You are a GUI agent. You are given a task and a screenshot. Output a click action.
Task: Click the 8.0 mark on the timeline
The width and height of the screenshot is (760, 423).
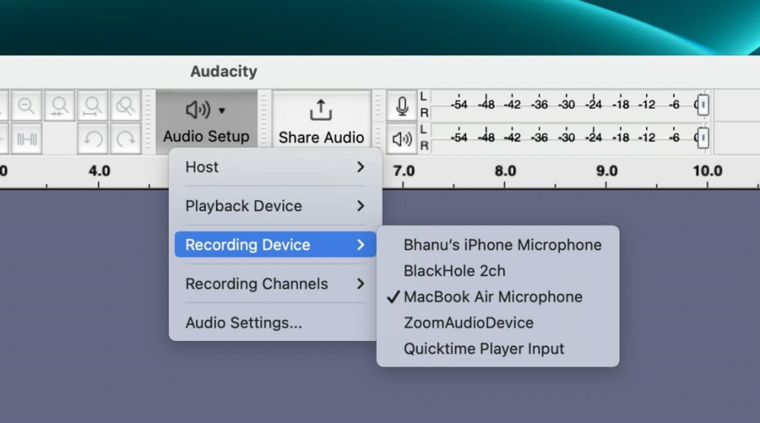tap(505, 171)
